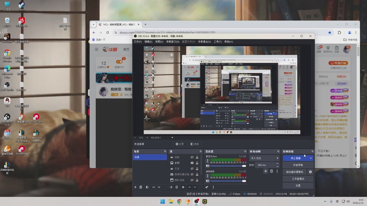This screenshot has height=206, width=367.
Task: Add a scene transition with plus icon
Action: point(266,171)
